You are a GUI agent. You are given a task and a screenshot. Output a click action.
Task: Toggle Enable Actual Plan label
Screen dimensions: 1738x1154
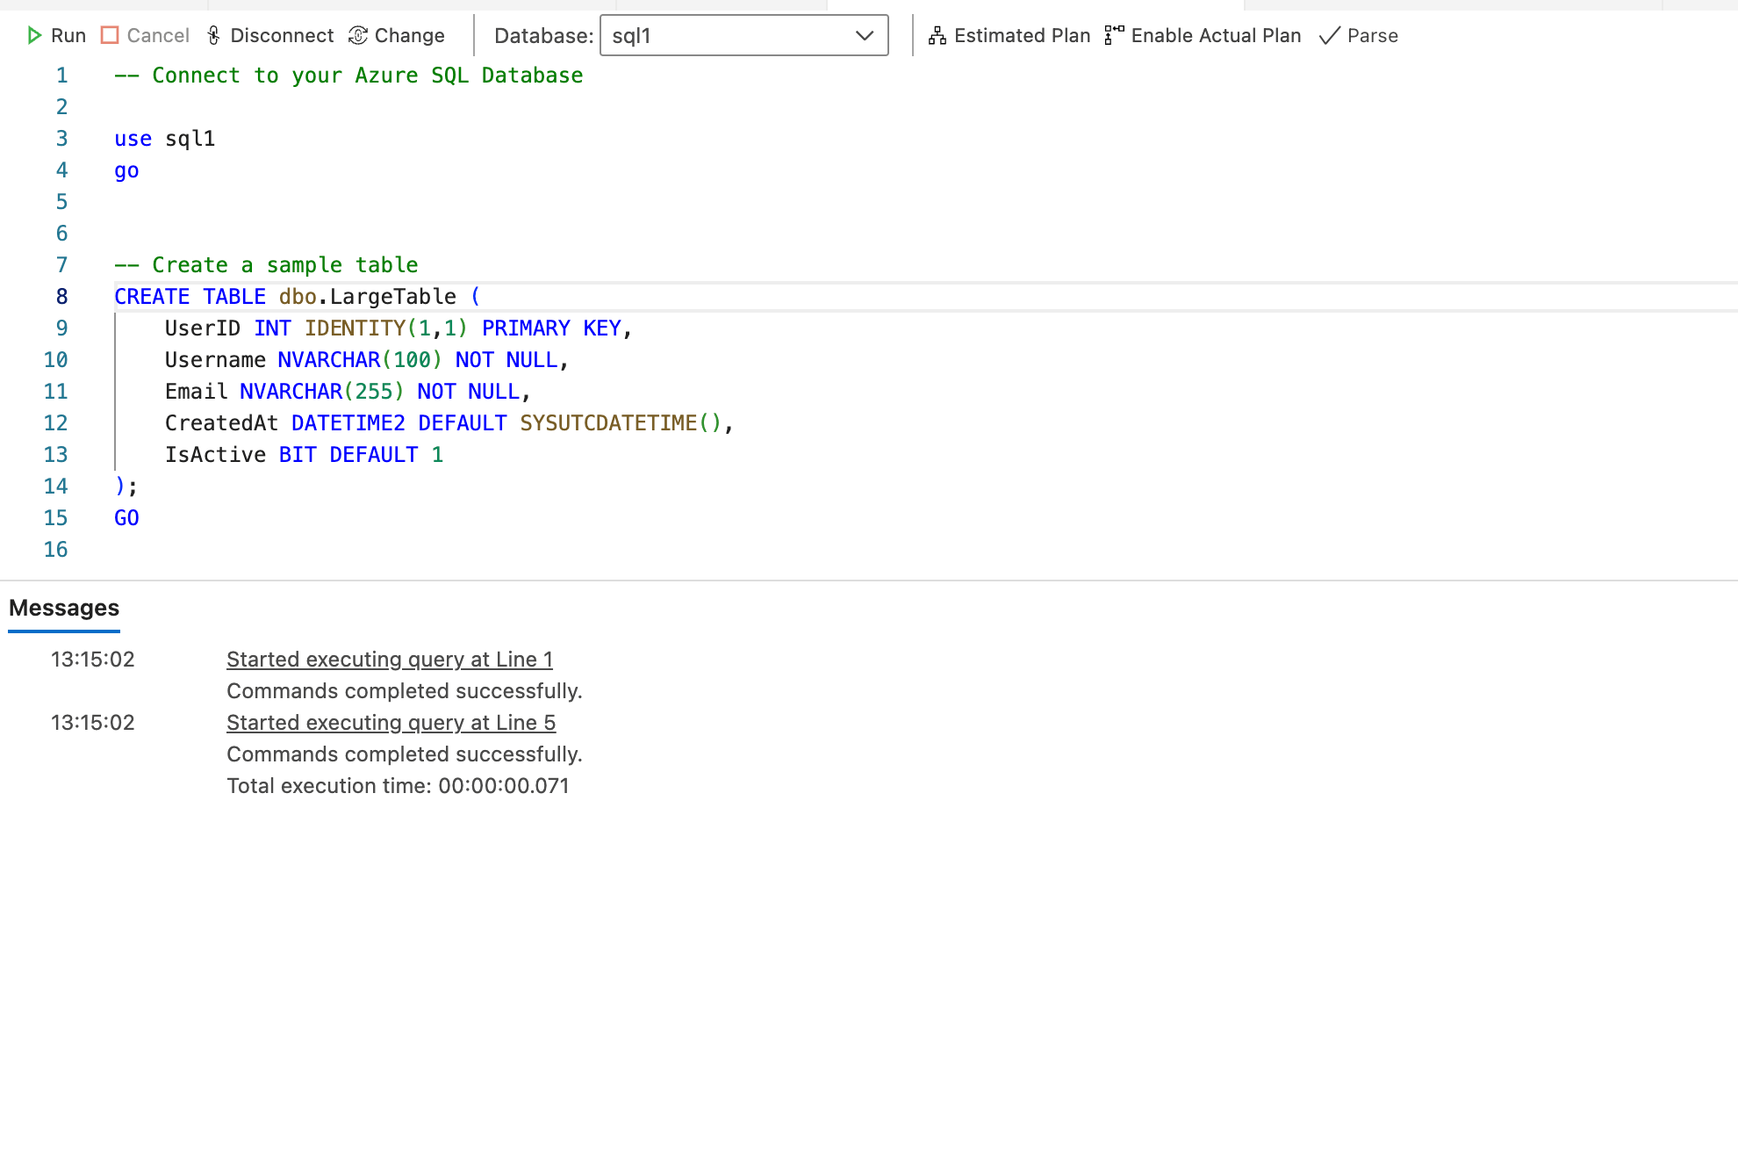[1216, 35]
